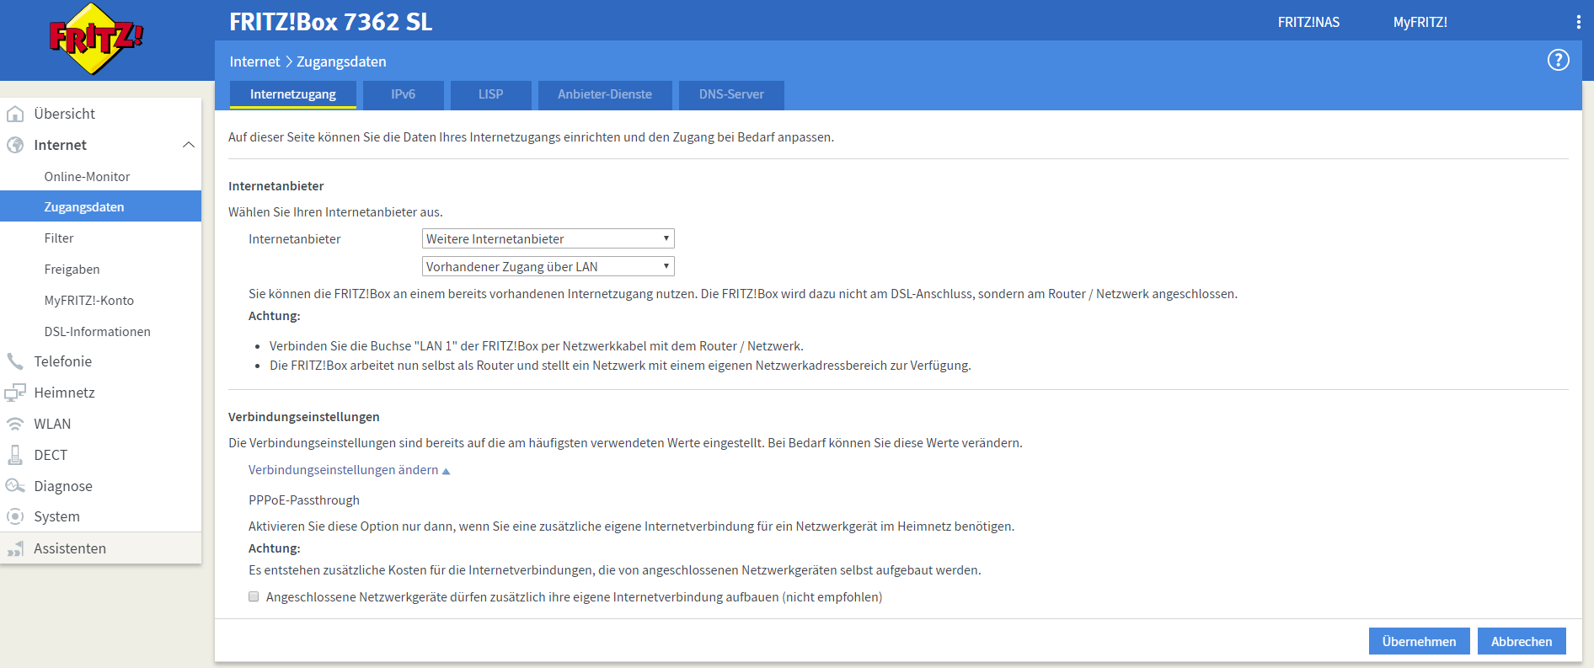Switch to the DNS-Server tab

point(731,94)
